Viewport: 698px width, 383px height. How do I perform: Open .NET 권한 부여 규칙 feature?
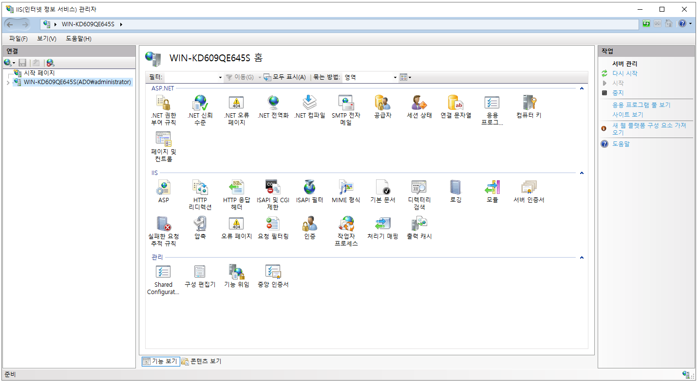[x=163, y=110]
